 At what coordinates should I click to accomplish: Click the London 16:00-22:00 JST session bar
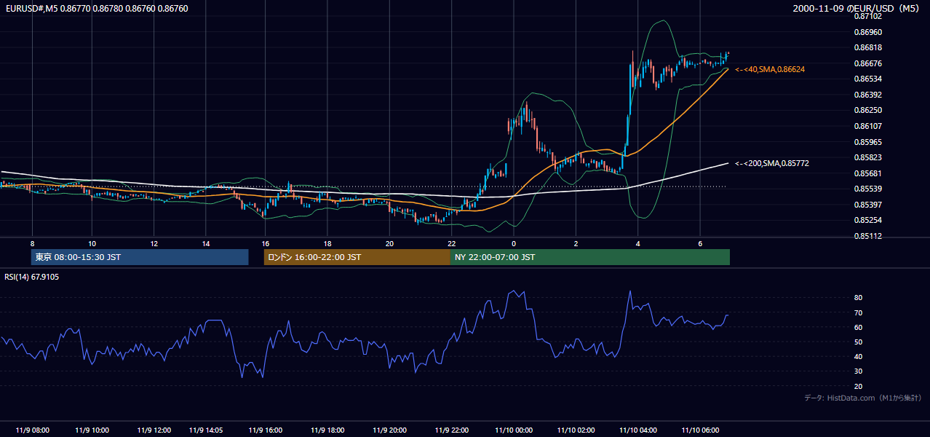click(357, 257)
